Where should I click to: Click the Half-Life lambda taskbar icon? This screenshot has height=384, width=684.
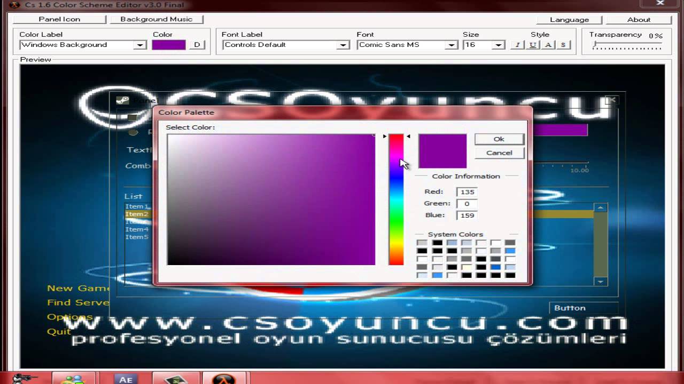(223, 379)
